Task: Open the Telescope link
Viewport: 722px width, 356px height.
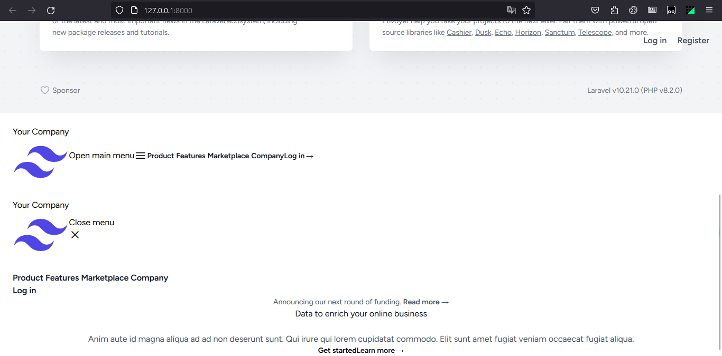Action: click(x=595, y=32)
